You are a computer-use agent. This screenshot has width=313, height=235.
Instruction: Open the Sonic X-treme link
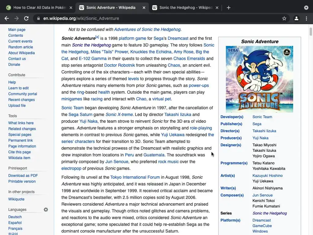pos(119,114)
